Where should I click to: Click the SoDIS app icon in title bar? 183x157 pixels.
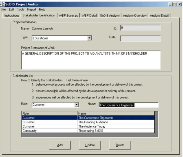2,4
